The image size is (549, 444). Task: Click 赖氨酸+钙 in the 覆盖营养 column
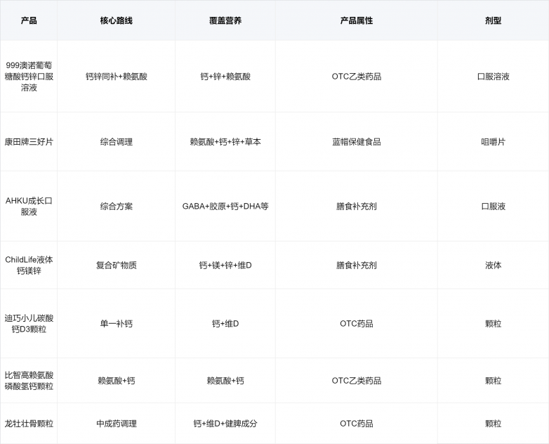(225, 381)
